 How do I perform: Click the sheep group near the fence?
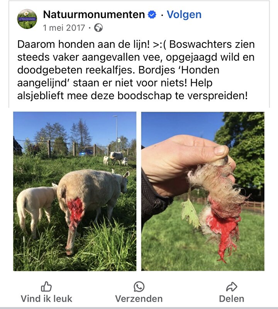pyautogui.click(x=116, y=159)
